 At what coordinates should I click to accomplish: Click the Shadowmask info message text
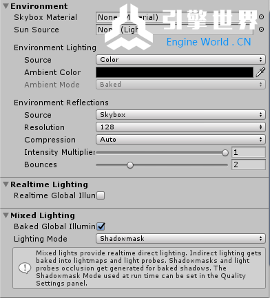(x=149, y=268)
